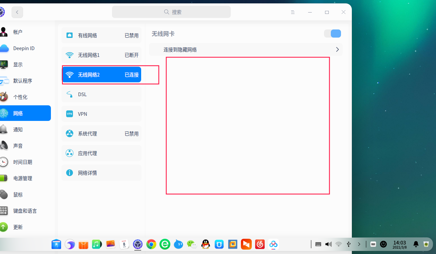This screenshot has height=254, width=436.
Task: Click the USB device tray icon
Action: 349,244
